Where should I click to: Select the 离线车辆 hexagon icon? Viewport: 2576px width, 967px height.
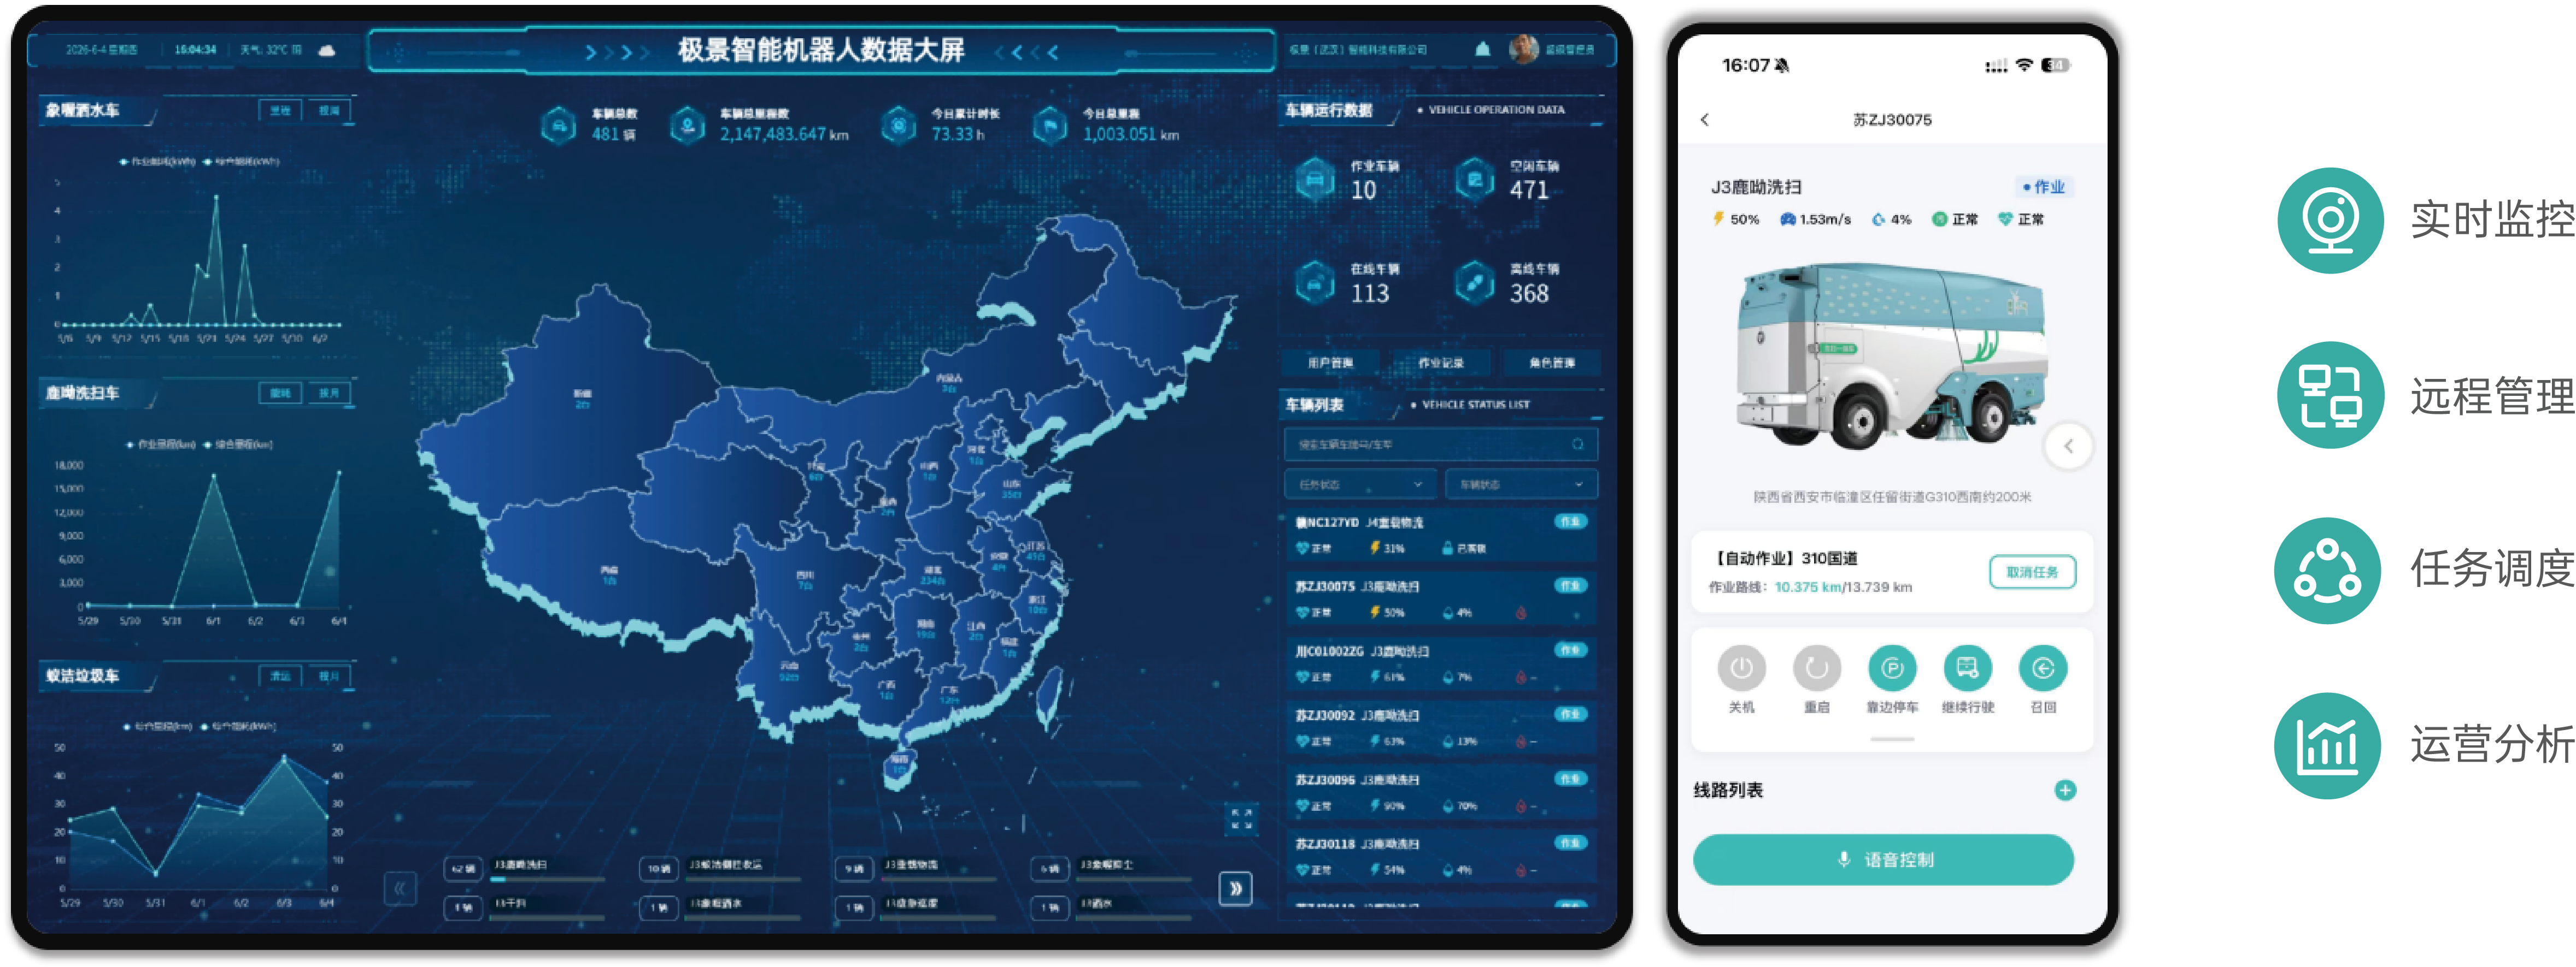[x=1475, y=282]
